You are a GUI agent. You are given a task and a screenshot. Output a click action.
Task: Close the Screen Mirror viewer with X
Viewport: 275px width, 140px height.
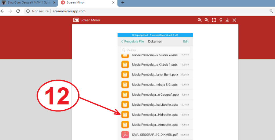point(234,20)
